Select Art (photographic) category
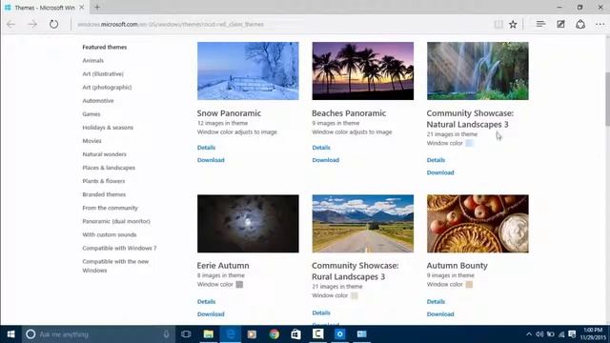 [x=107, y=88]
